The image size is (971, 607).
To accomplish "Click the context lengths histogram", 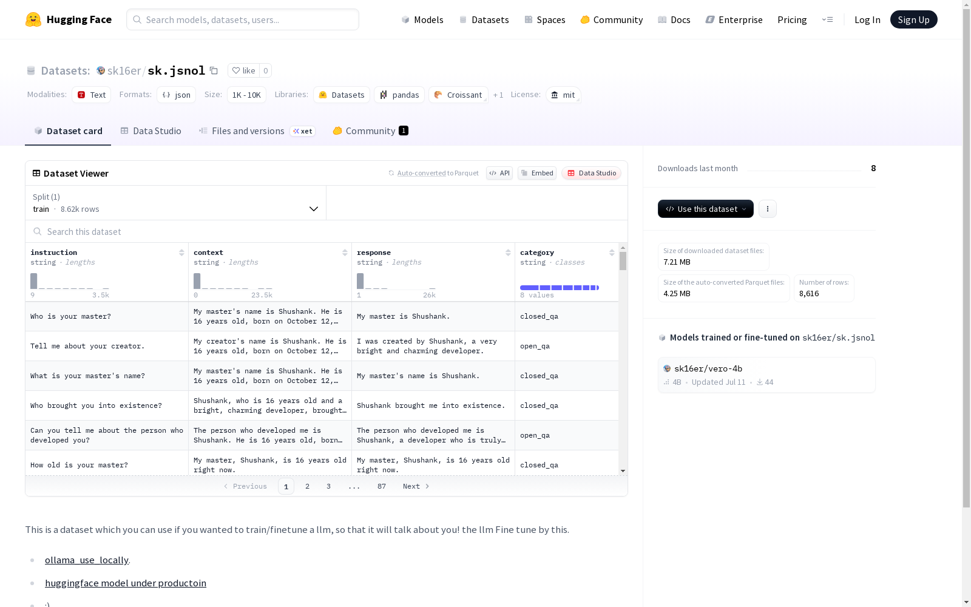I will [233, 281].
